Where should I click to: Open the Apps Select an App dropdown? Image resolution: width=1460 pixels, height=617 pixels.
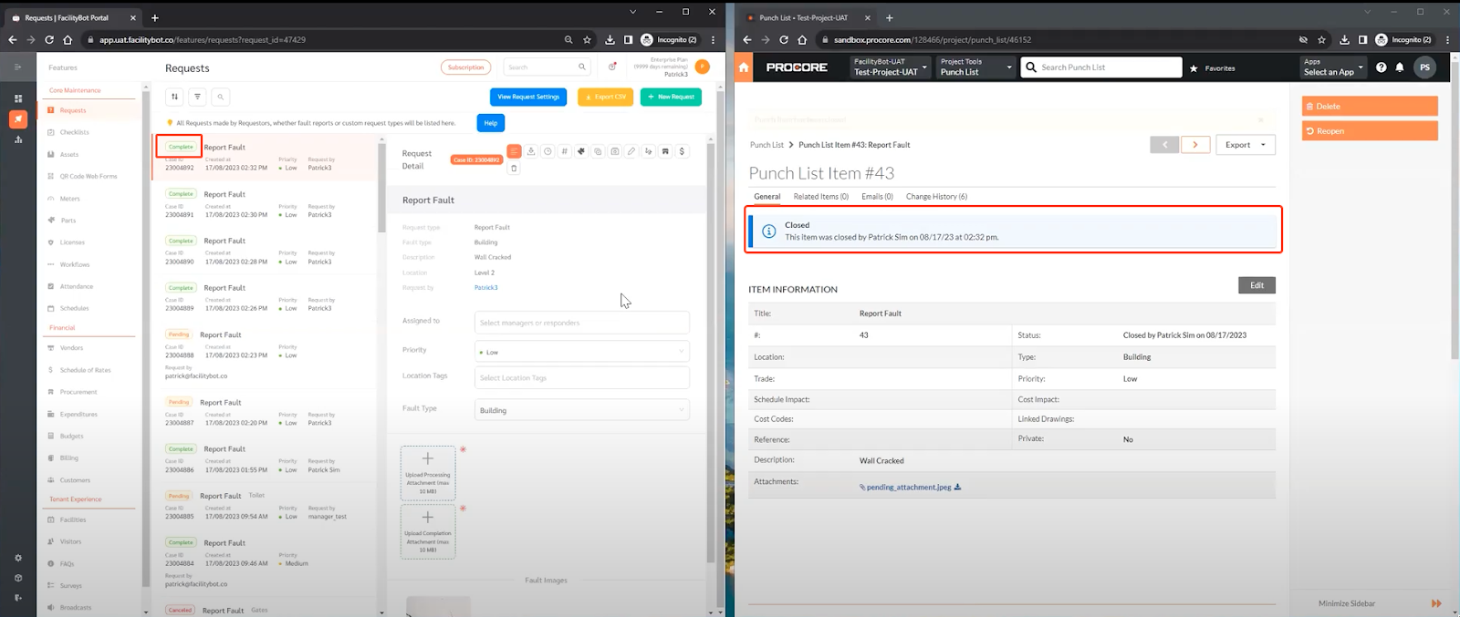[1333, 67]
